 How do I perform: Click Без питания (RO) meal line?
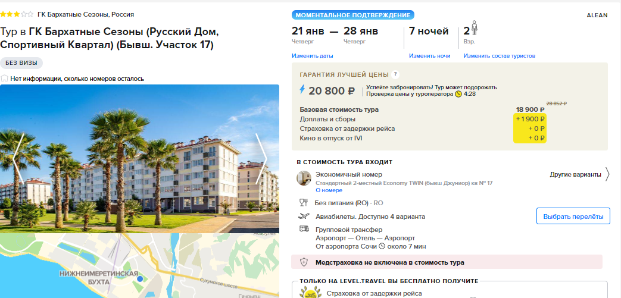(x=349, y=203)
